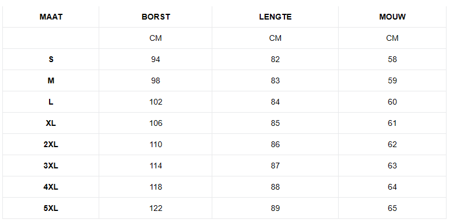
Task: Select length value 85 for XL
Action: (275, 123)
